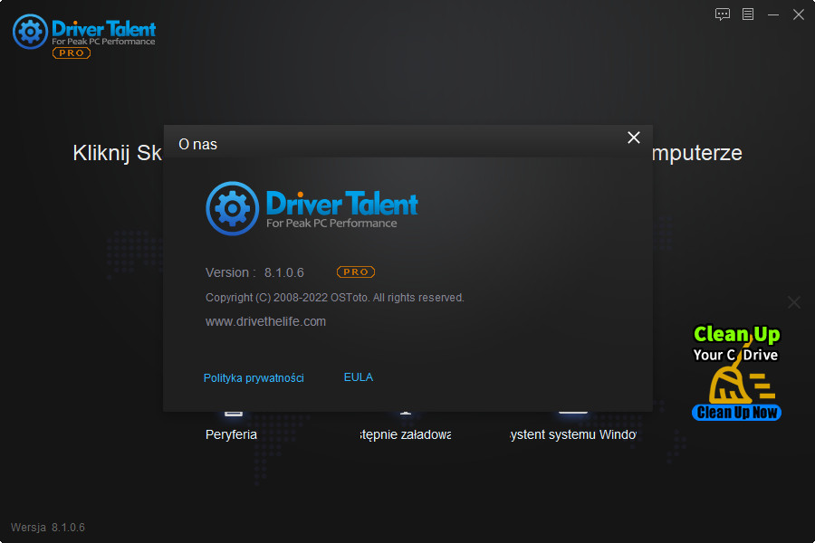Screen dimensions: 815x543
Task: Select the Peryferia option
Action: tap(231, 434)
